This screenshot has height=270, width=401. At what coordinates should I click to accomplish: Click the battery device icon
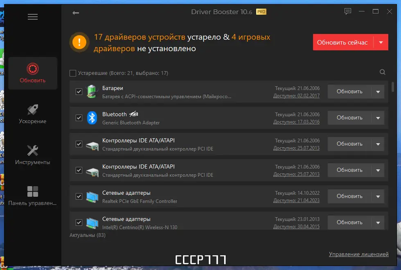(x=92, y=92)
